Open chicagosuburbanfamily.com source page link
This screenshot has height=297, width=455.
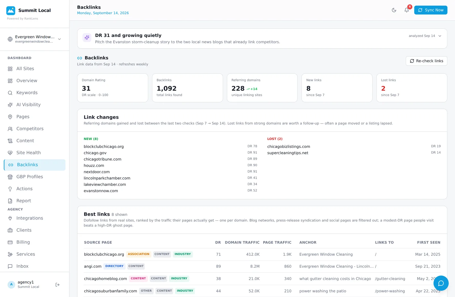pos(110,291)
